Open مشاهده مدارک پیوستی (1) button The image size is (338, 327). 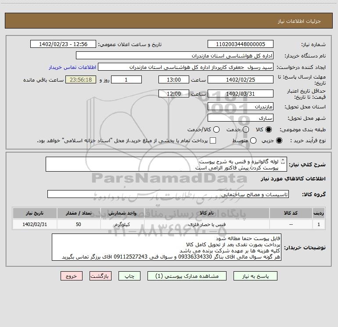click(x=187, y=276)
